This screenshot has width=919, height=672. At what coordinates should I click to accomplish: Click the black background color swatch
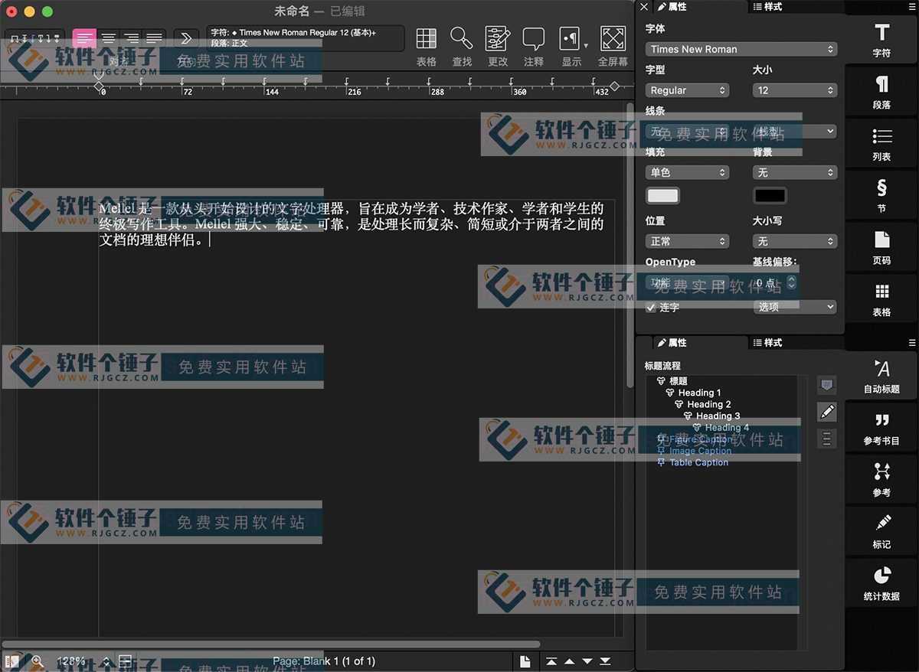point(770,196)
